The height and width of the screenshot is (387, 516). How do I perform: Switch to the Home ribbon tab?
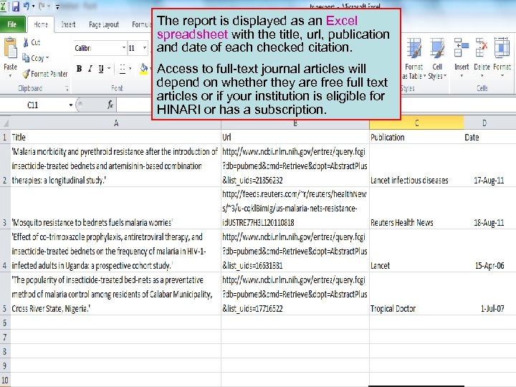coord(41,24)
